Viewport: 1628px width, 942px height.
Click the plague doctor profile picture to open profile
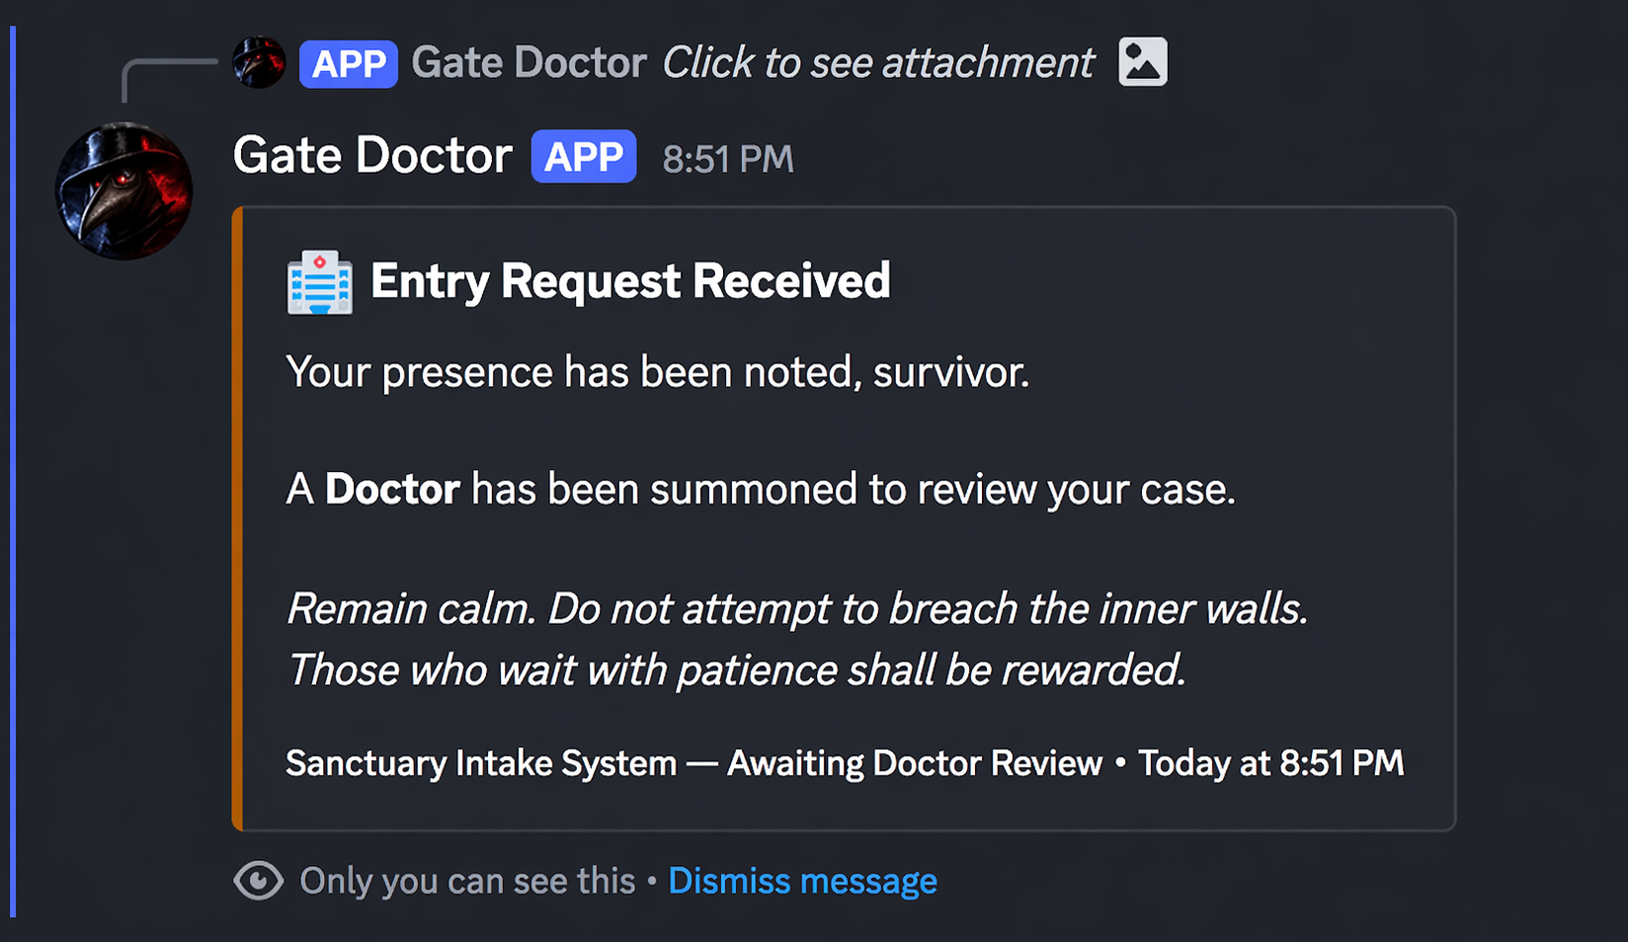coord(122,190)
